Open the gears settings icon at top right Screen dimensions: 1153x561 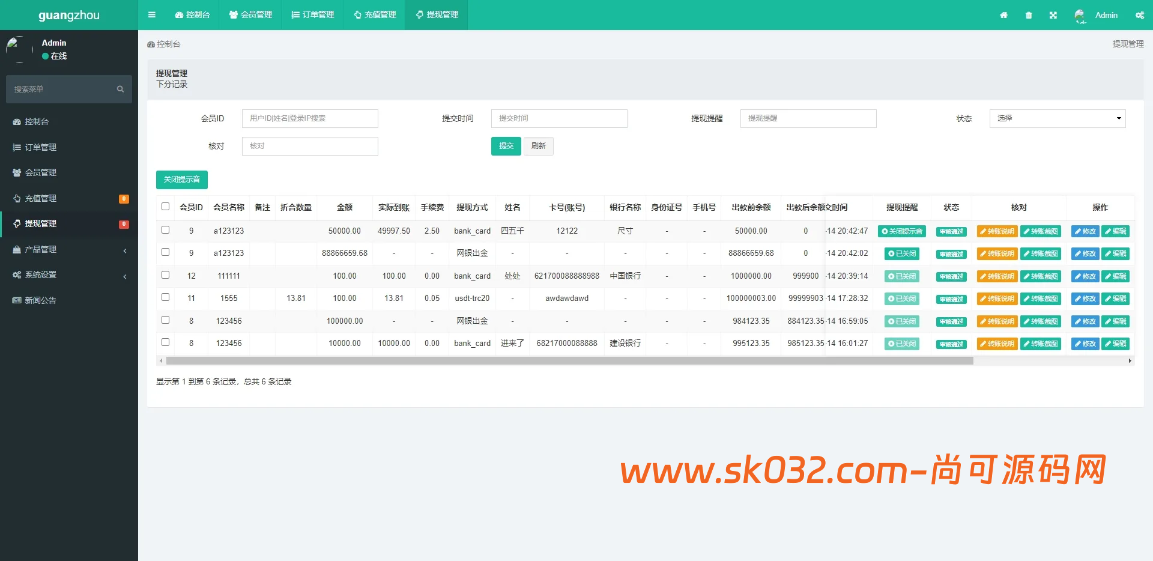tap(1139, 15)
